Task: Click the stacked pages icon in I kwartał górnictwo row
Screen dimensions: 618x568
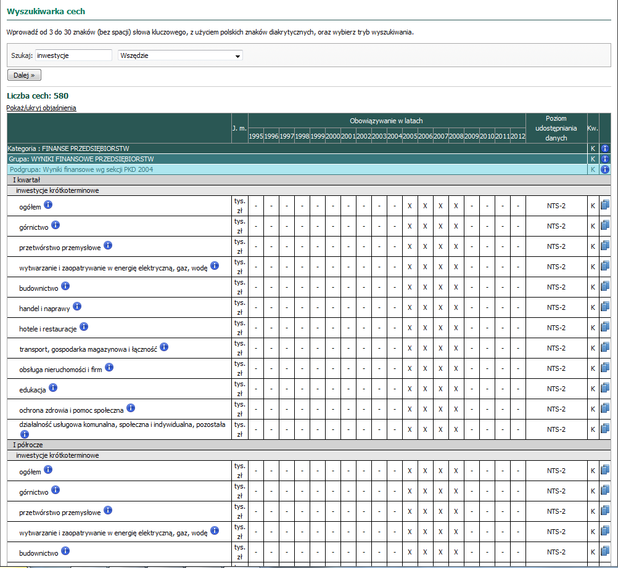Action: click(x=605, y=225)
